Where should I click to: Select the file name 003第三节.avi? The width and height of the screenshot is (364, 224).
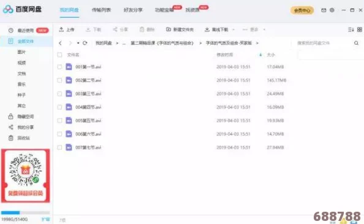[x=88, y=94]
